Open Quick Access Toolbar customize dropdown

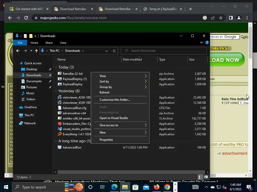click(35, 36)
